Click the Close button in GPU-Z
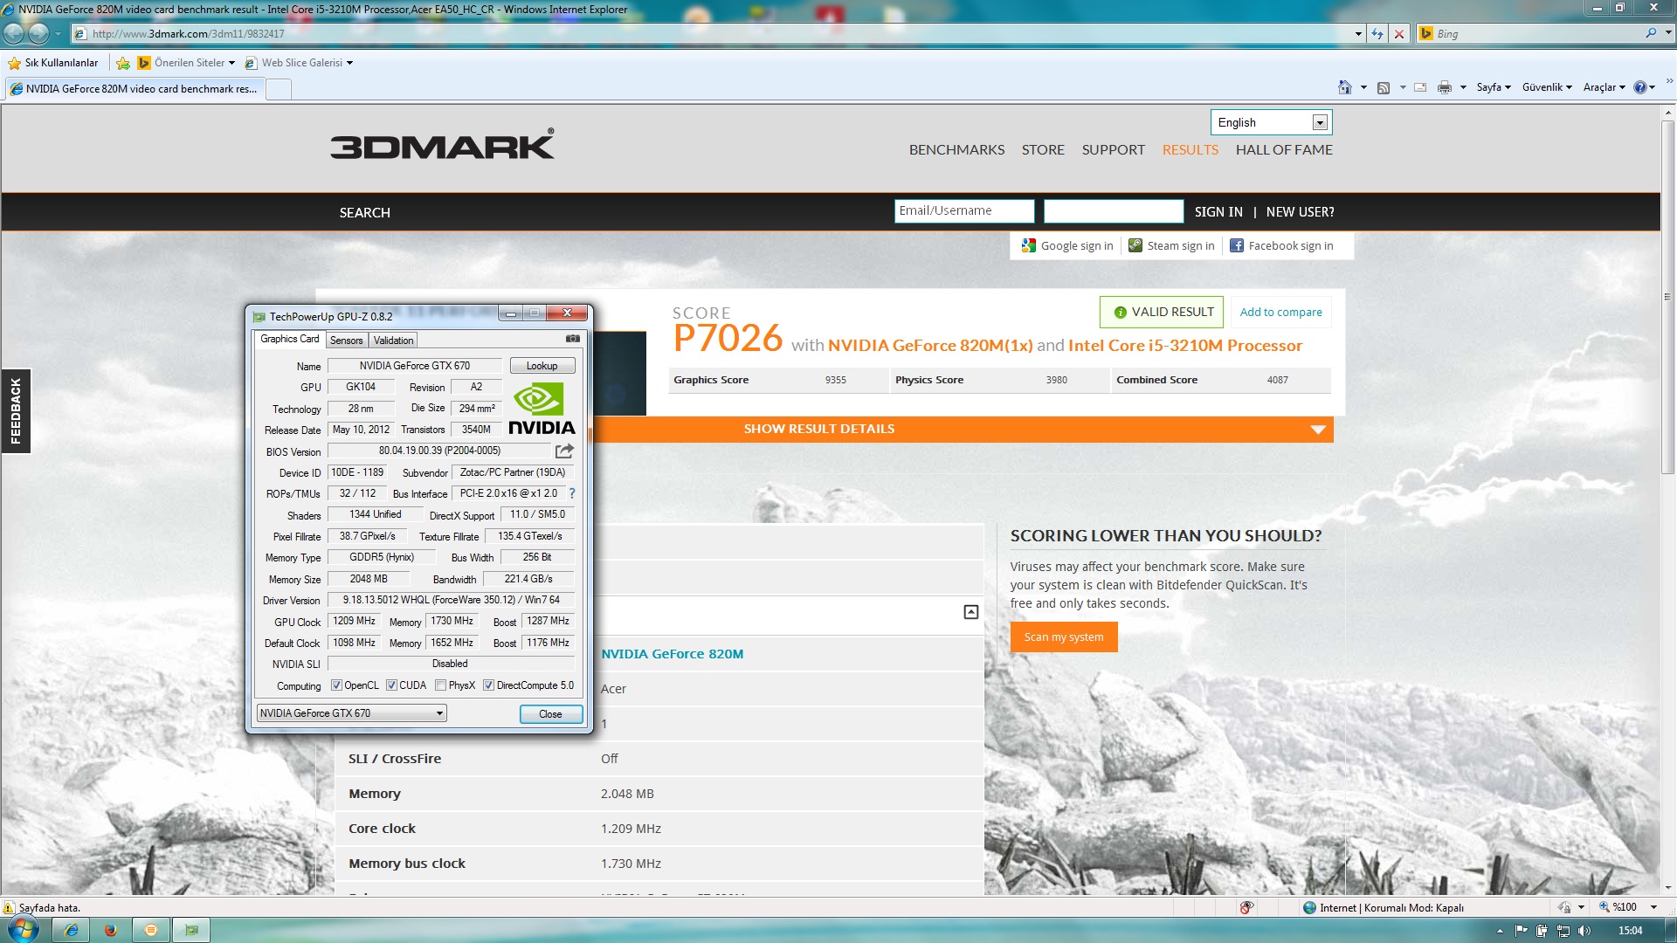 (x=550, y=714)
